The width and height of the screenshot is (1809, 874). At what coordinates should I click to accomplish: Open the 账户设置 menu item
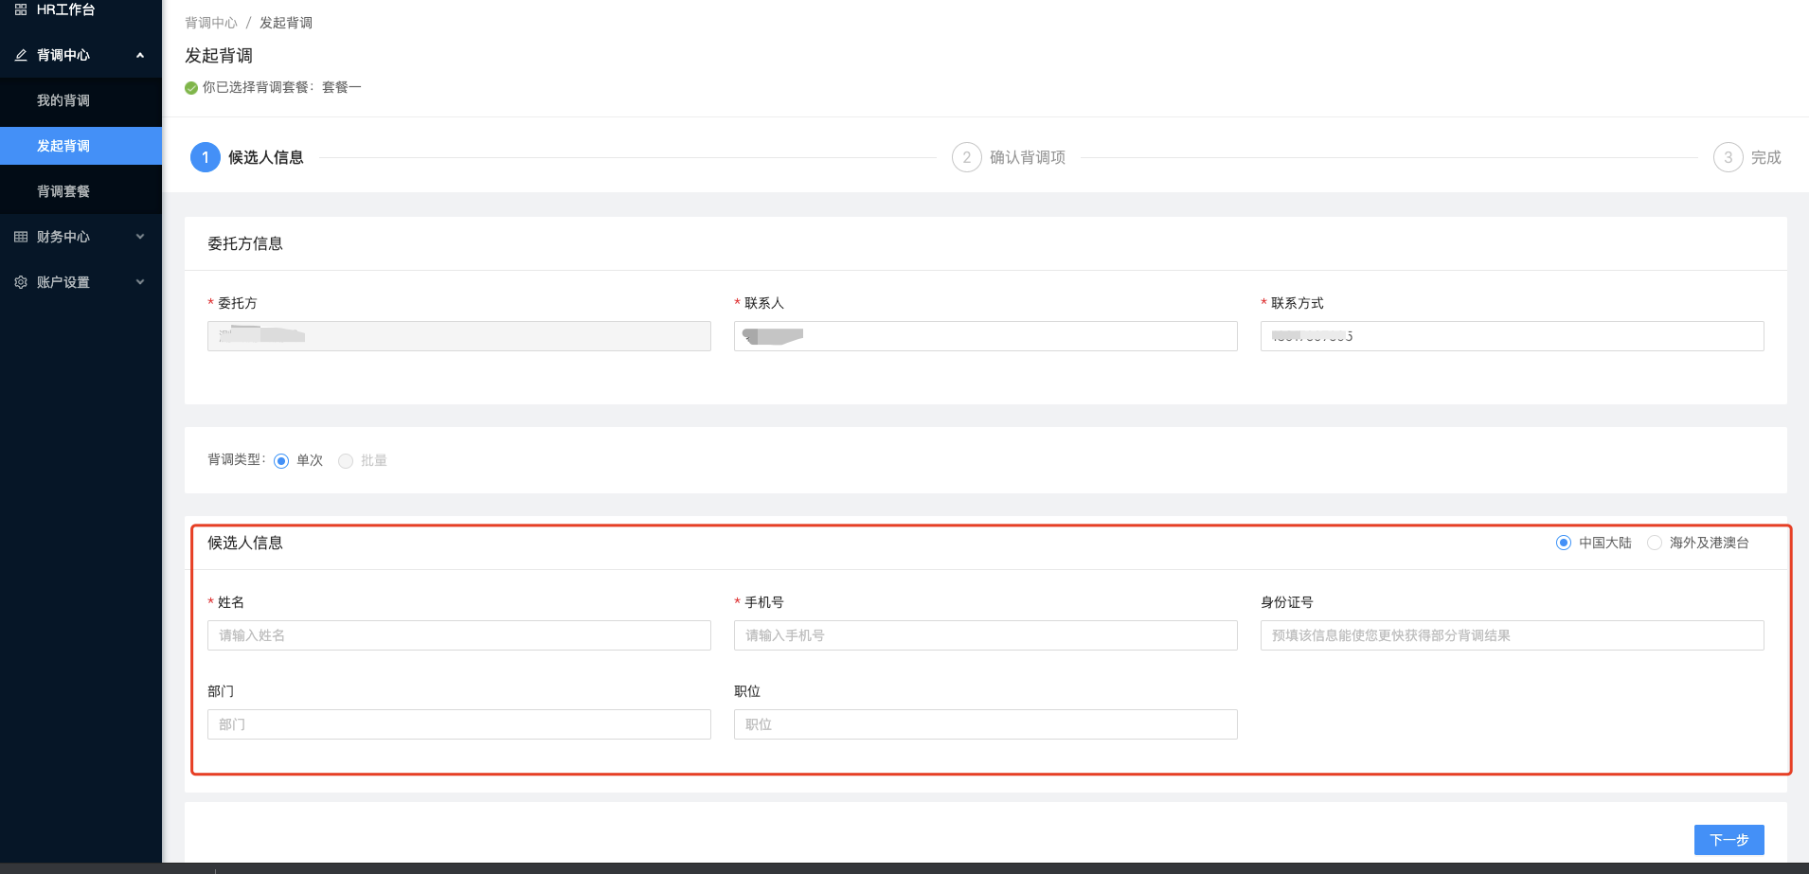pos(81,282)
